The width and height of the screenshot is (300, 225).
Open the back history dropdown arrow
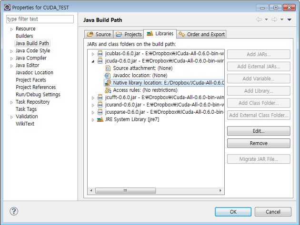click(x=266, y=20)
